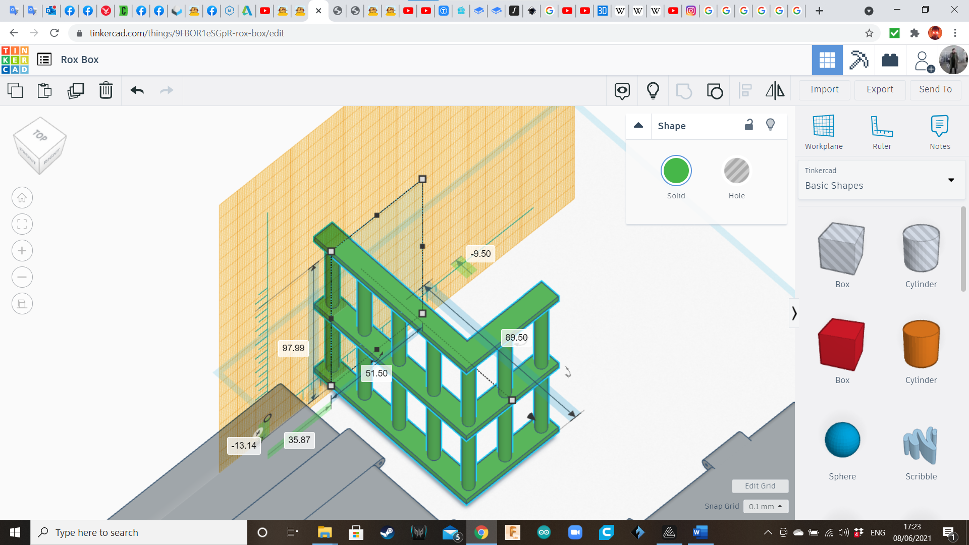The width and height of the screenshot is (969, 545).
Task: Delete selection with trash icon
Action: click(x=106, y=91)
